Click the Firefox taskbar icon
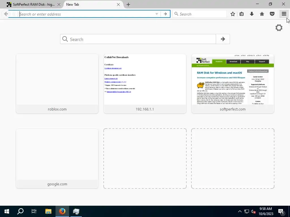Viewport: 290px width, 217px height. click(62, 211)
